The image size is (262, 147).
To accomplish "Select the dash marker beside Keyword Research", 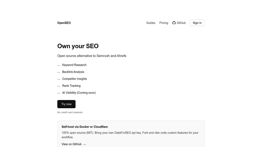I will tap(59, 65).
